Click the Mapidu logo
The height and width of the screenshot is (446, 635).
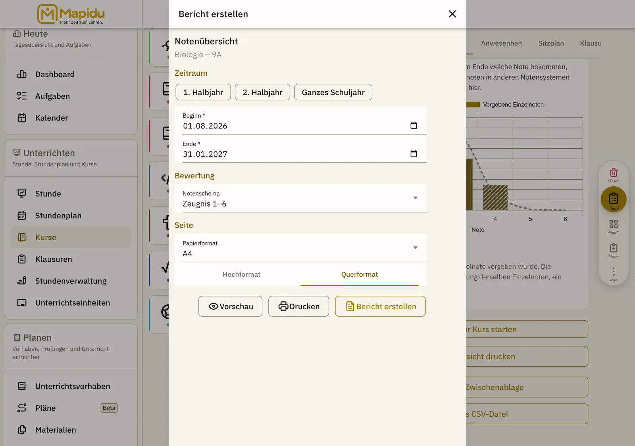(71, 14)
